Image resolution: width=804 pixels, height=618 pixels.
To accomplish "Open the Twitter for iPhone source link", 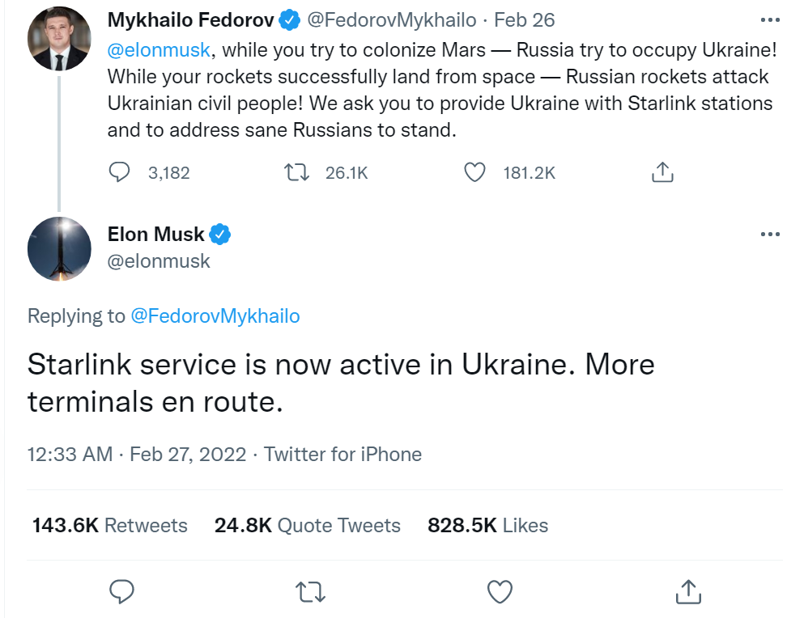I will pyautogui.click(x=342, y=455).
